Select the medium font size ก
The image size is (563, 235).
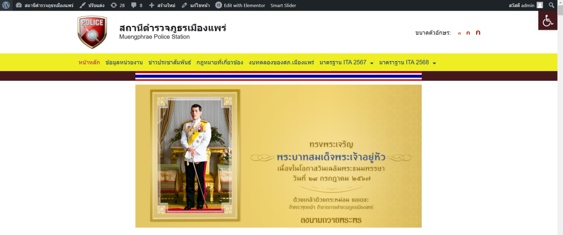tap(468, 33)
